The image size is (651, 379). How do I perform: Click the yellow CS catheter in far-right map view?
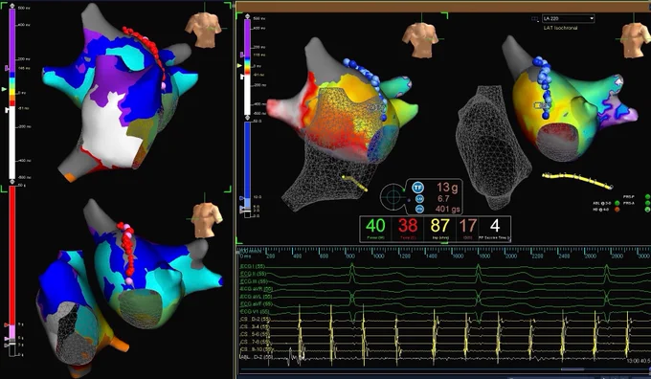click(x=577, y=181)
